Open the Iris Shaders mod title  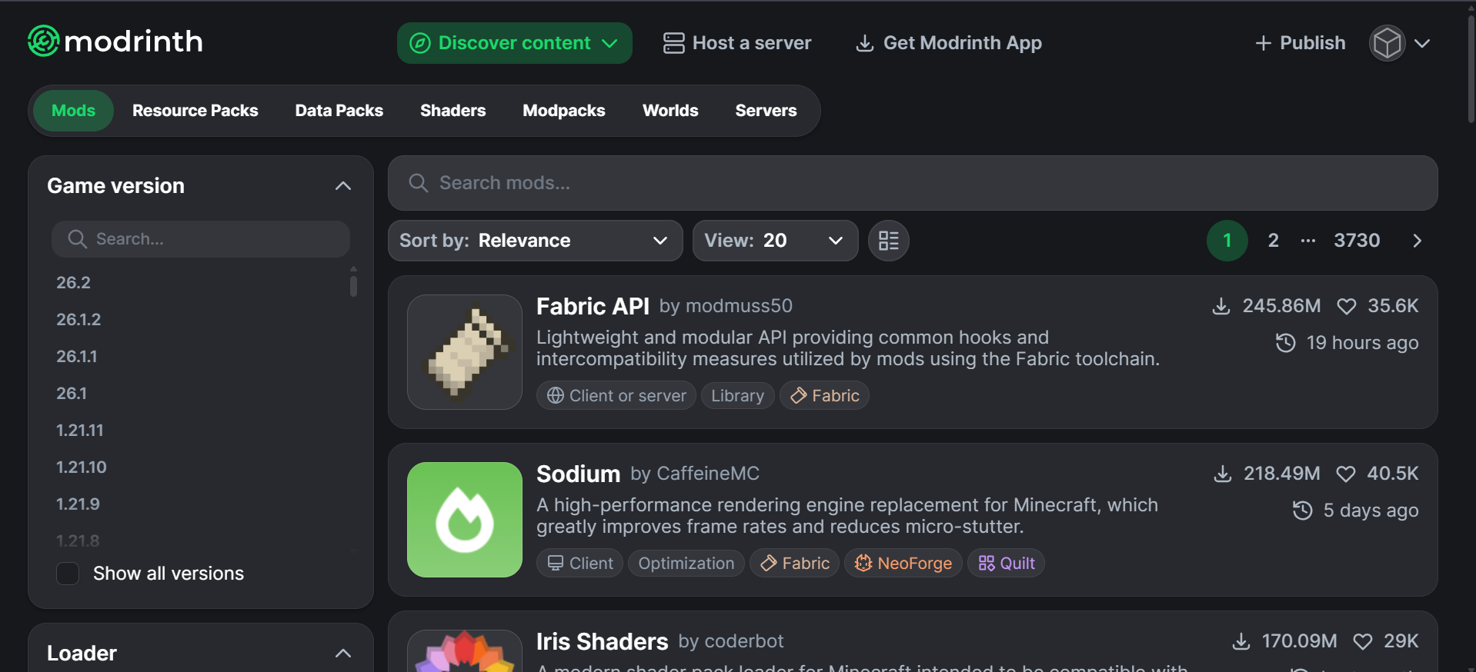(x=602, y=641)
